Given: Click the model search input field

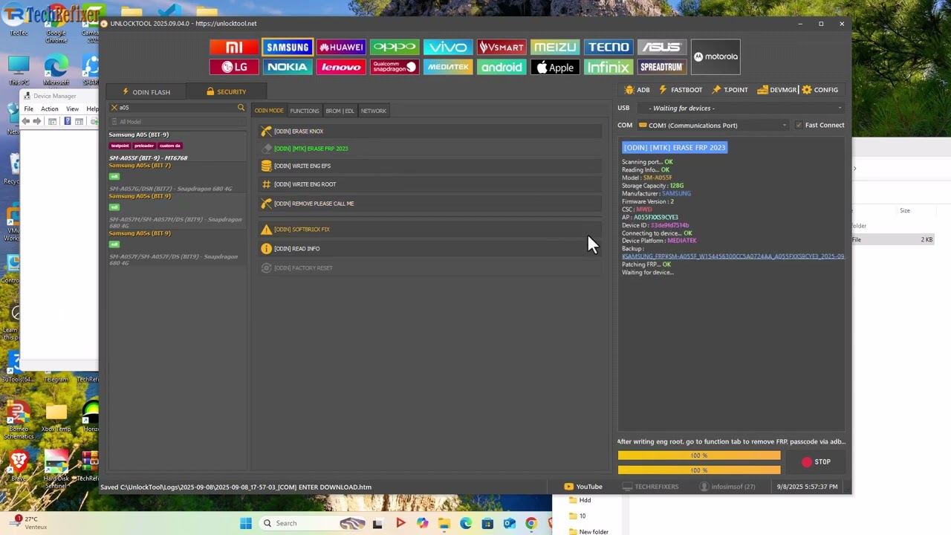Looking at the screenshot, I should pos(177,108).
